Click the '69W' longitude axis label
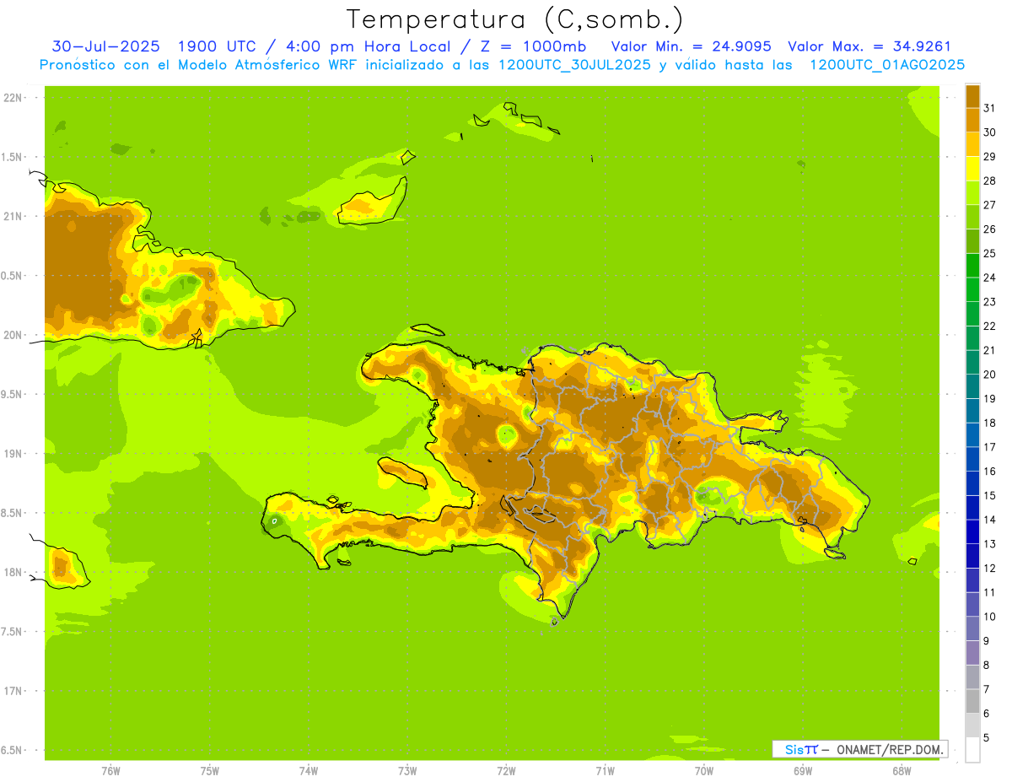This screenshot has width=1012, height=782. pyautogui.click(x=803, y=771)
